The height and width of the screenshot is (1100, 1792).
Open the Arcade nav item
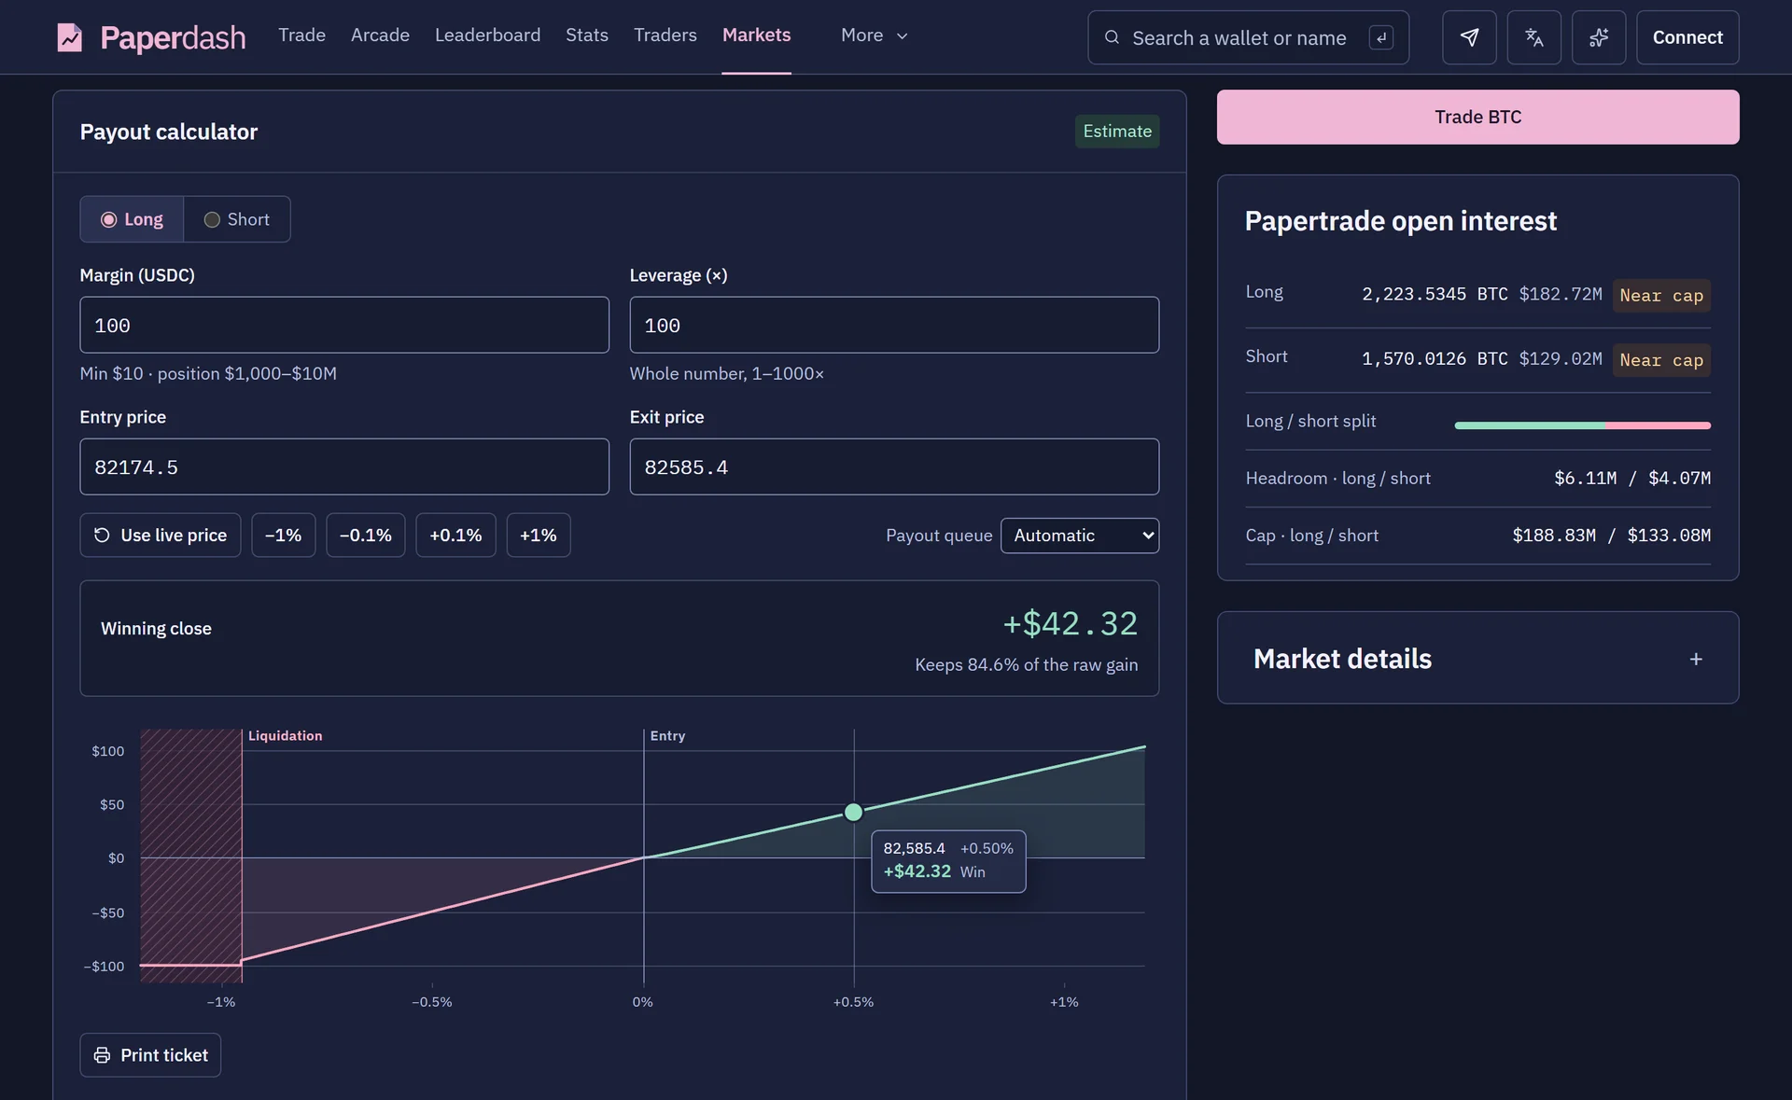[x=380, y=35]
